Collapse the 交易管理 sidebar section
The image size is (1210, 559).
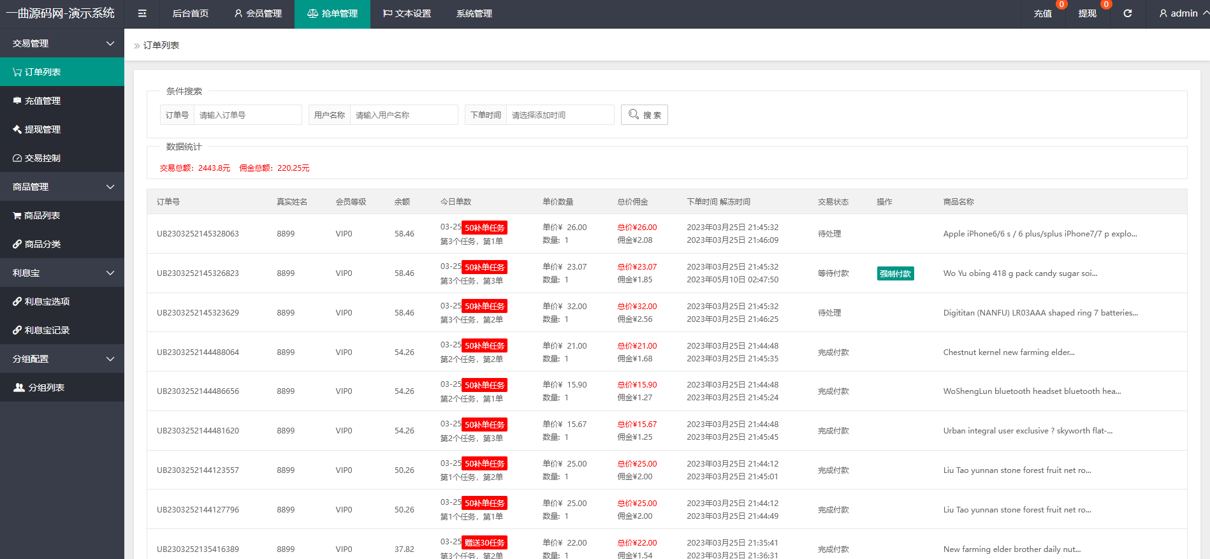tap(62, 43)
